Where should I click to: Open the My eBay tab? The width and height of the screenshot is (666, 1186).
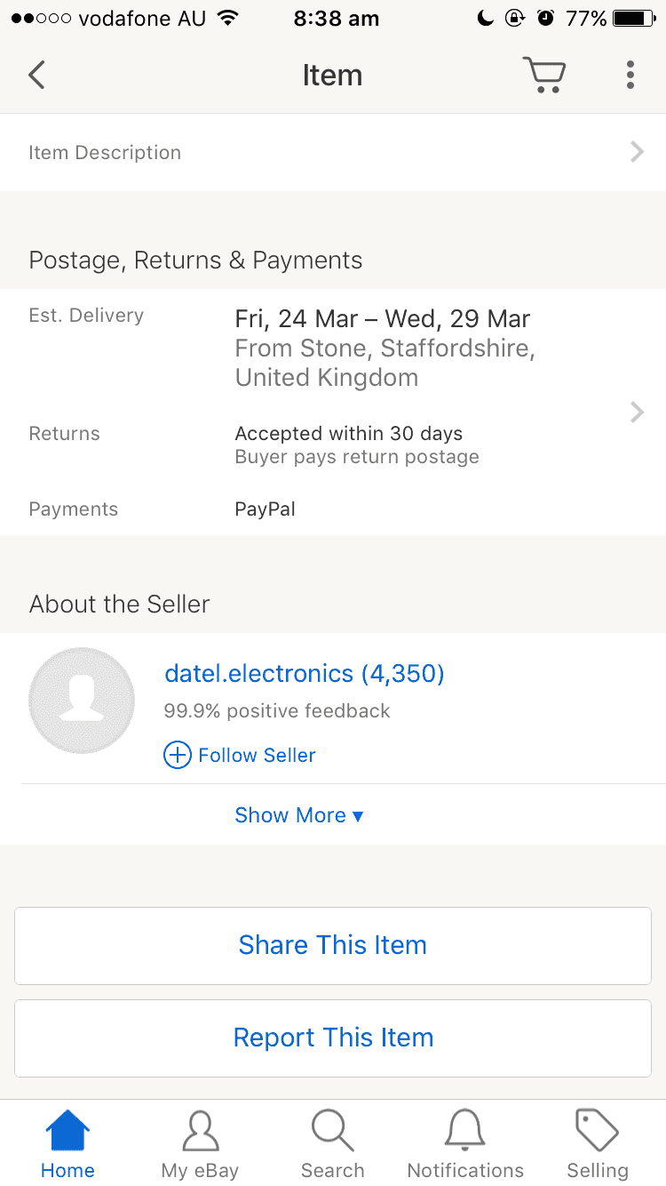click(200, 1145)
